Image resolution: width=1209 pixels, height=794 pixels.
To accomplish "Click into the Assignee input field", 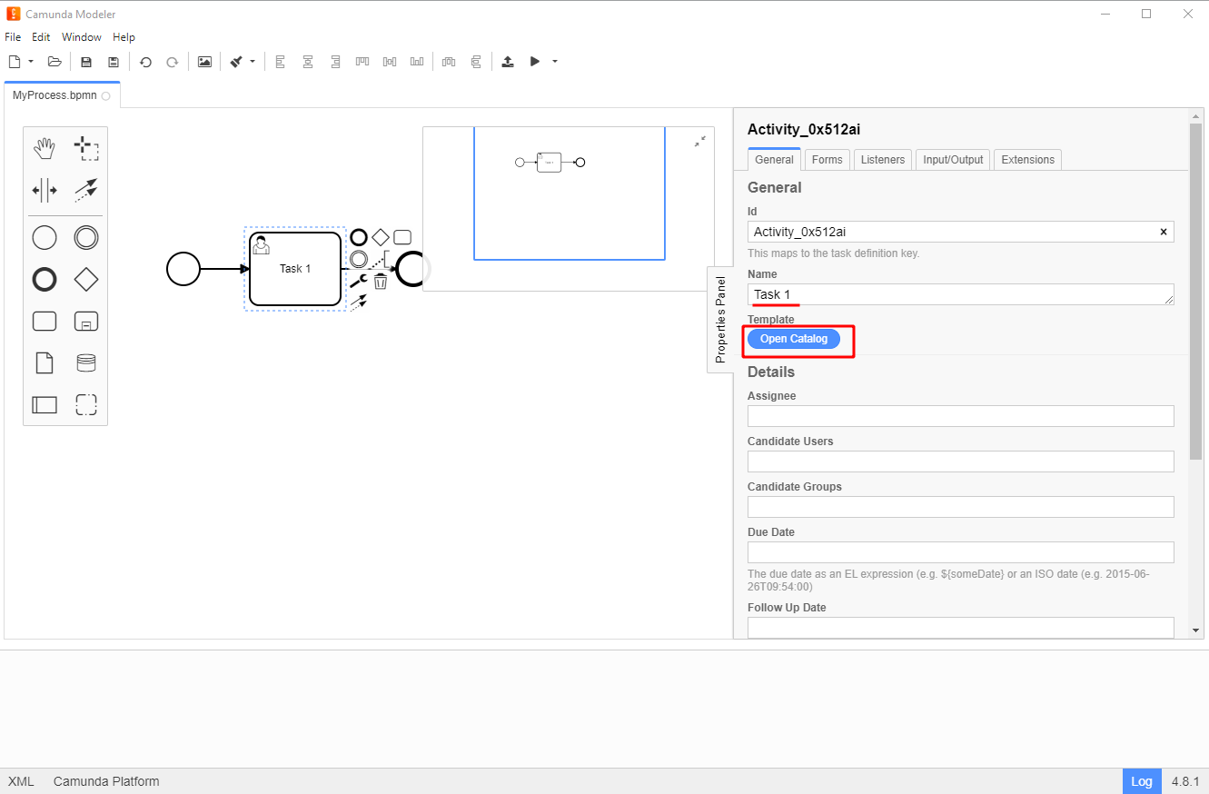I will (x=960, y=416).
